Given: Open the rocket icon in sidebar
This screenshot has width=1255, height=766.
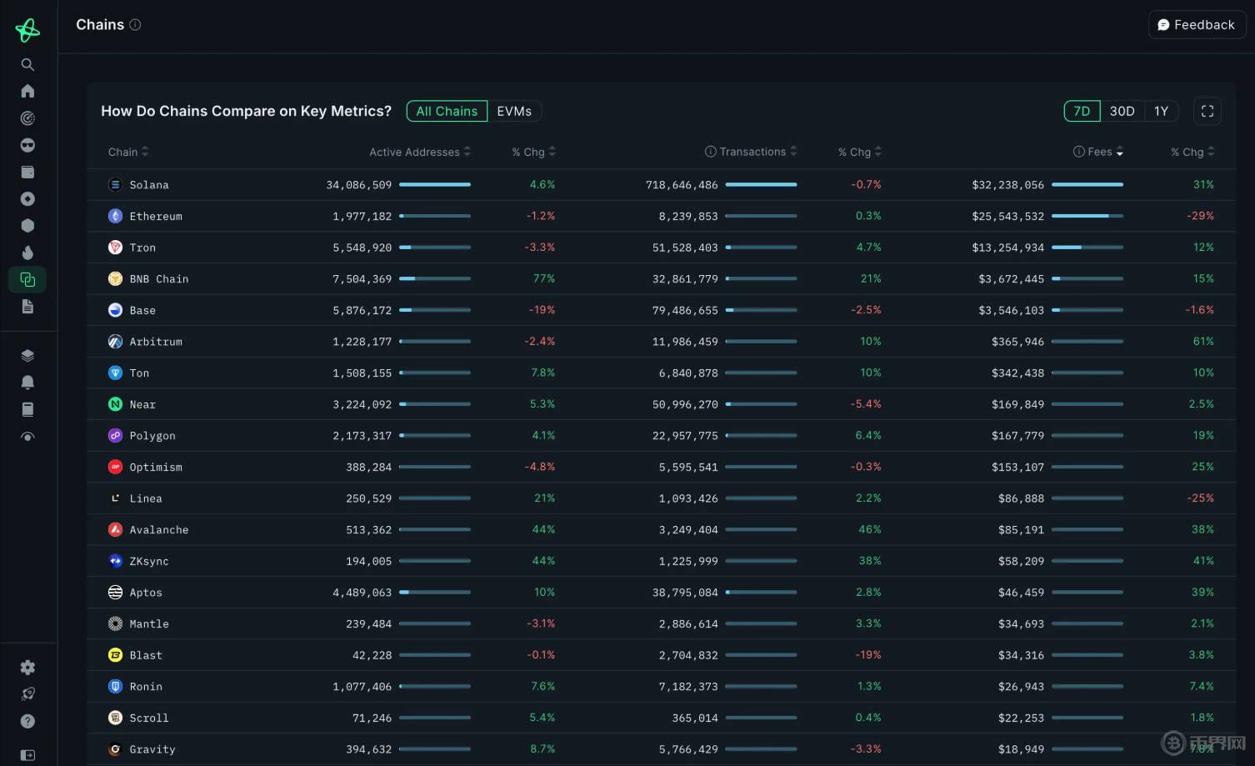Looking at the screenshot, I should (27, 694).
